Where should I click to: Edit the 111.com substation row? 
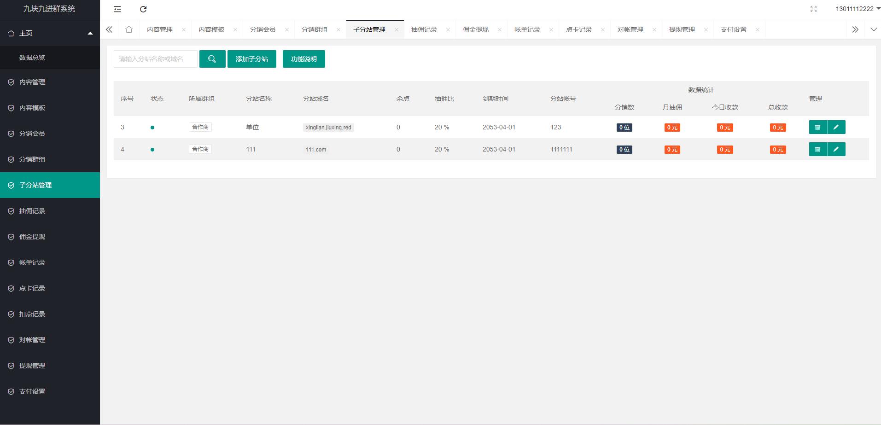(x=836, y=149)
